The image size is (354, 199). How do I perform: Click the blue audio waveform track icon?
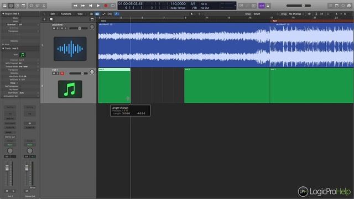[x=70, y=49]
